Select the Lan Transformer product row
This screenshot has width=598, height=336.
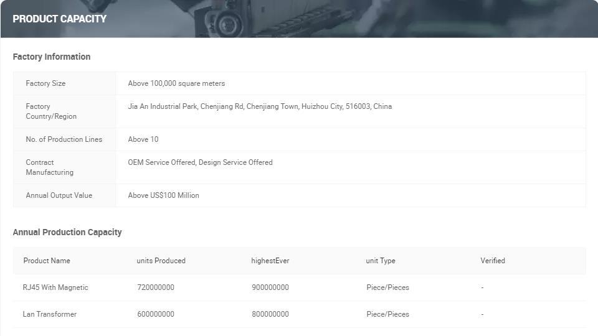[x=50, y=314]
